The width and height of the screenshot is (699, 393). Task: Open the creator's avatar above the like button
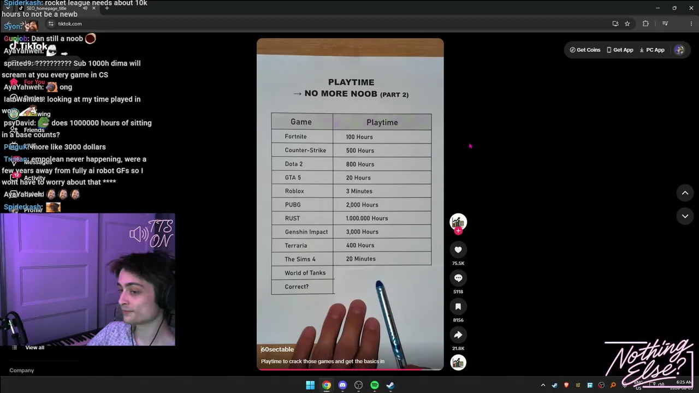pos(458,221)
